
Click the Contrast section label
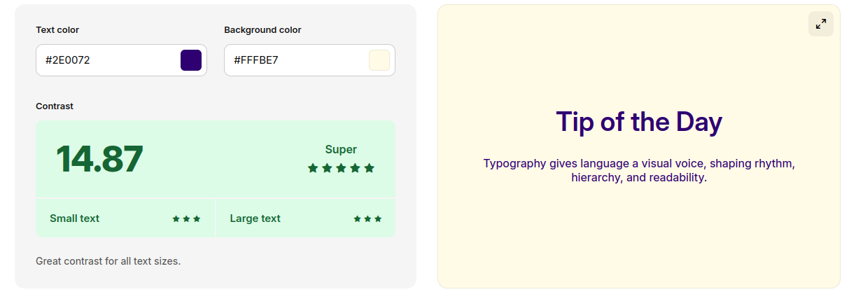55,106
